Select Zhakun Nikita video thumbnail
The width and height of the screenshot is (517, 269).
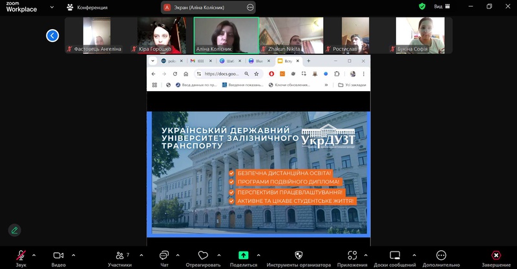coord(291,36)
